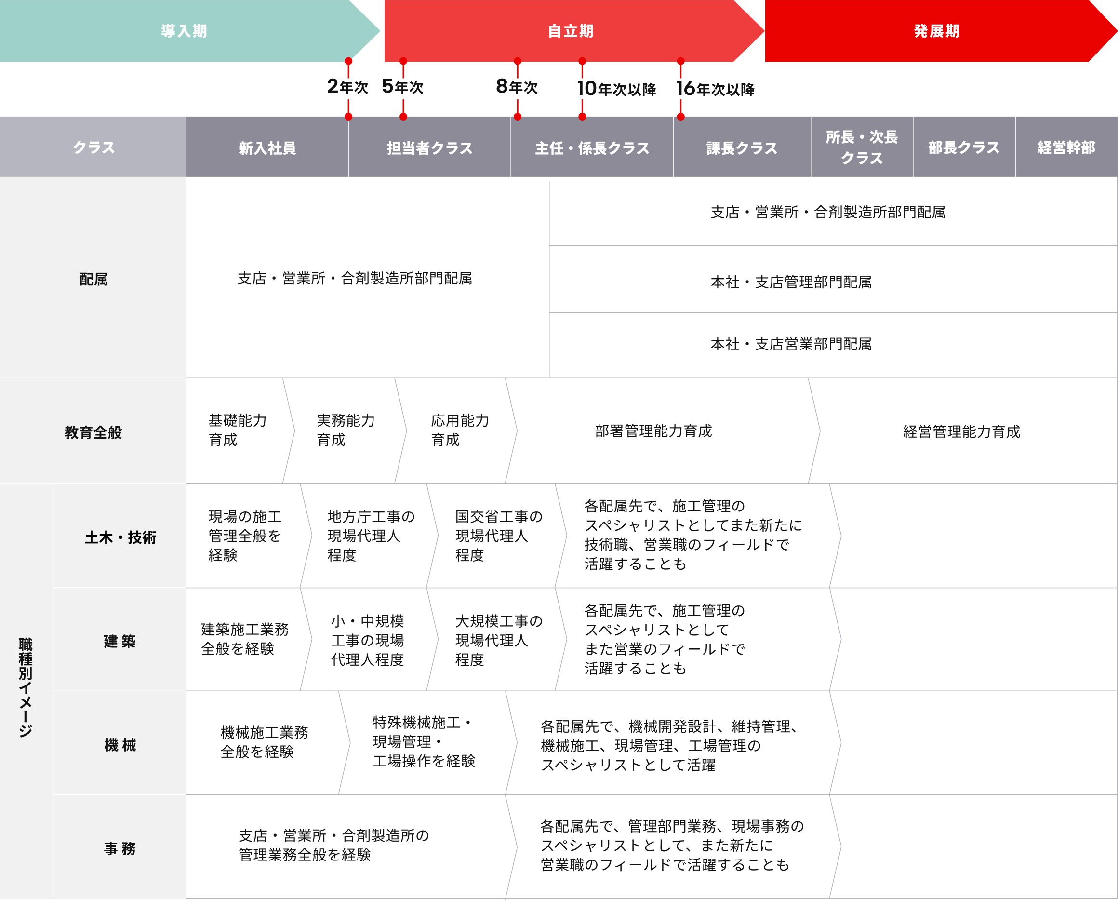
Task: Select the 2年次 timeline marker
Action: (x=348, y=87)
